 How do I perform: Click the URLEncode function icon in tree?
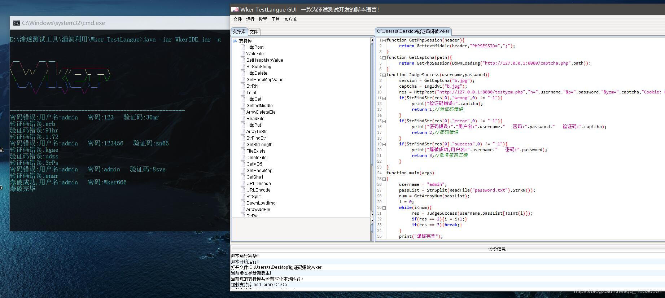243,190
